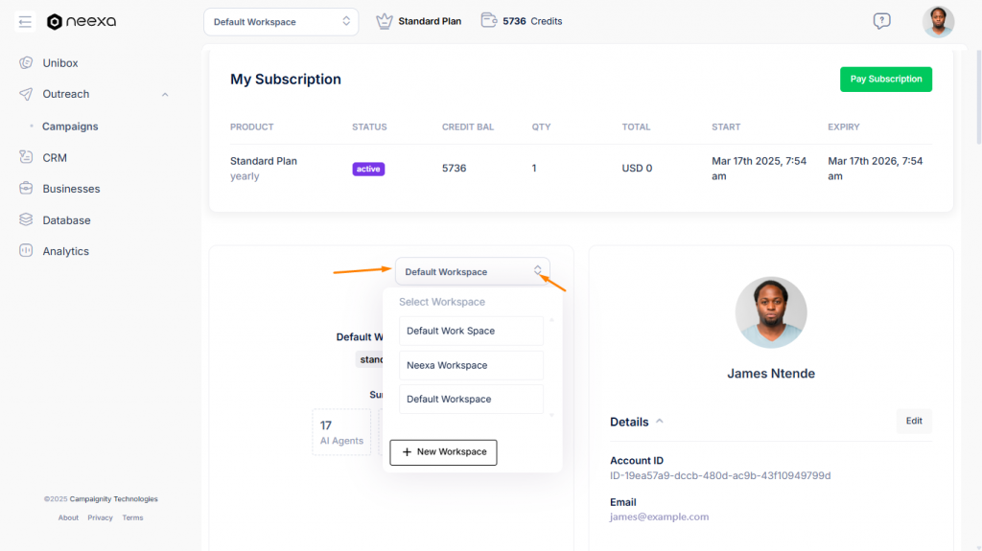This screenshot has height=551, width=982.
Task: Select Neexa Workspace from the list
Action: pyautogui.click(x=471, y=365)
